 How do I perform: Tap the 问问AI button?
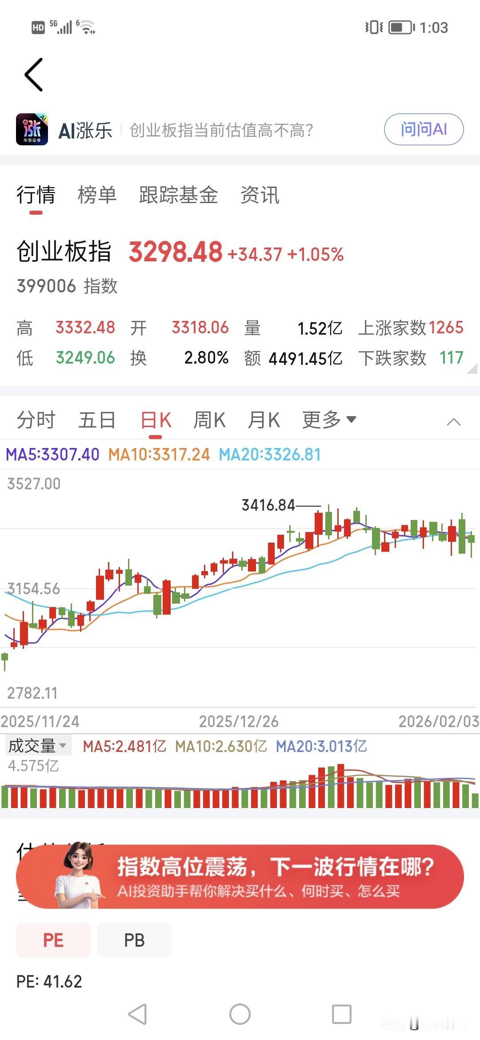424,129
